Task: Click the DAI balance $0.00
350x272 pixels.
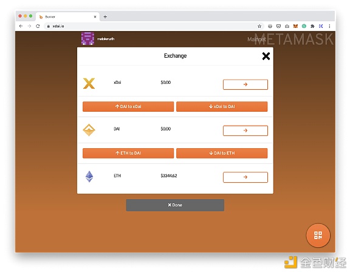Action: (166, 129)
